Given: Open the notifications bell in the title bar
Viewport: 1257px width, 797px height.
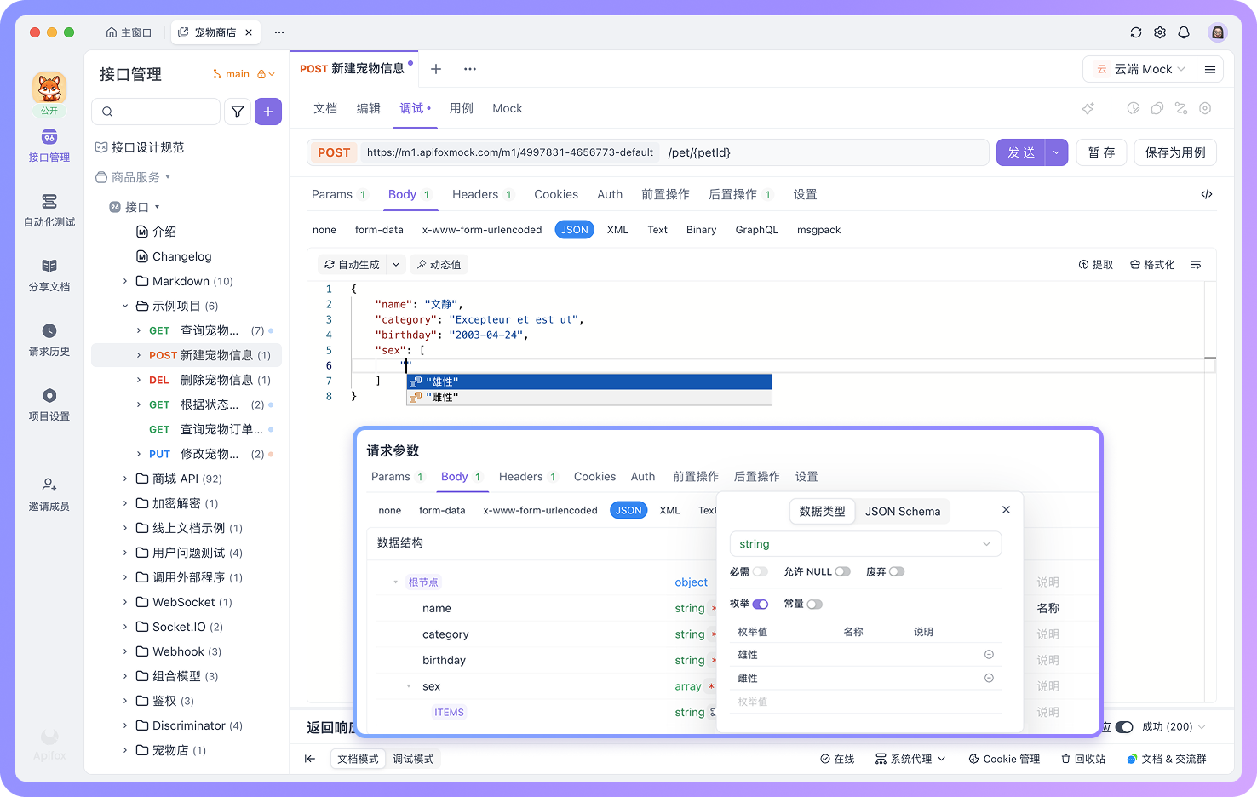Looking at the screenshot, I should 1184,32.
